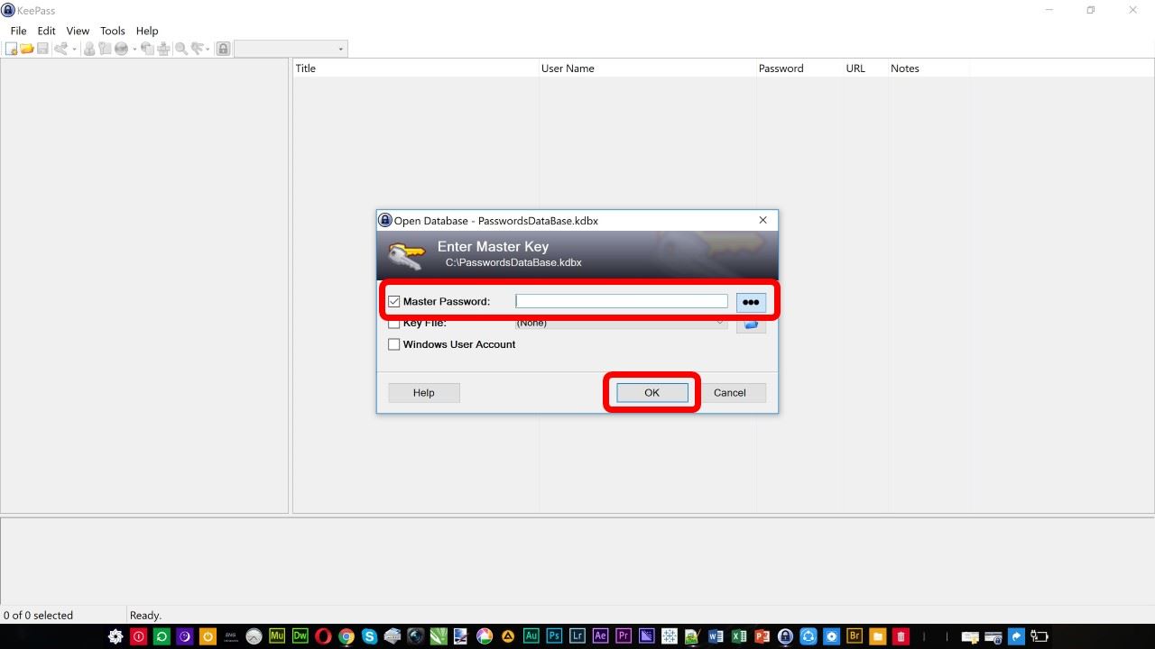Toggle password visibility dots button
Image resolution: width=1155 pixels, height=649 pixels.
pyautogui.click(x=751, y=302)
